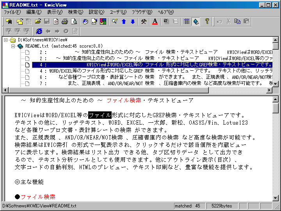281x211 pixels.
Task: Click the floppy disk save icon
Action: (47, 22)
